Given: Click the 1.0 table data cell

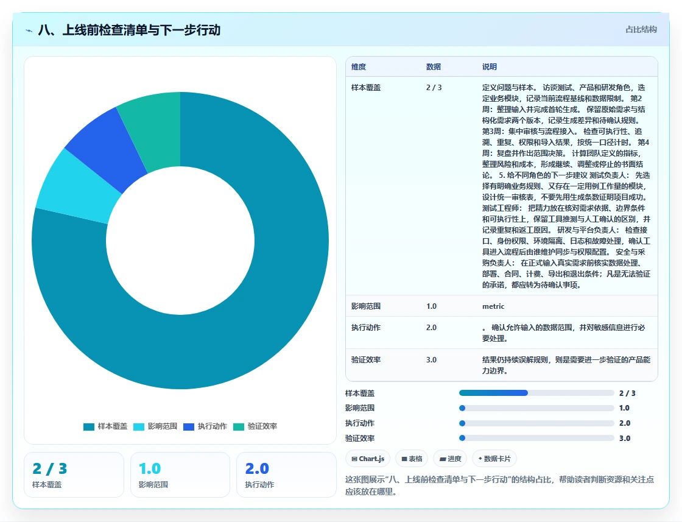Looking at the screenshot, I should click(431, 306).
